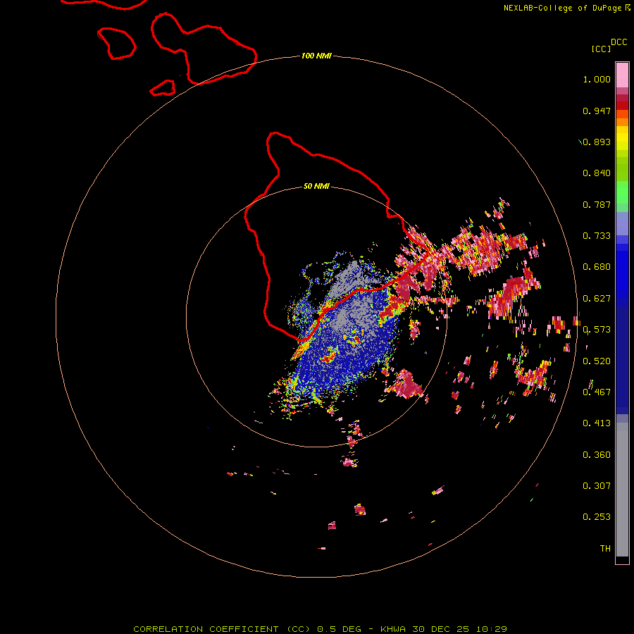This screenshot has width=634, height=634.
Task: Click the 0.5 DEG elevation text in caption
Action: [340, 629]
